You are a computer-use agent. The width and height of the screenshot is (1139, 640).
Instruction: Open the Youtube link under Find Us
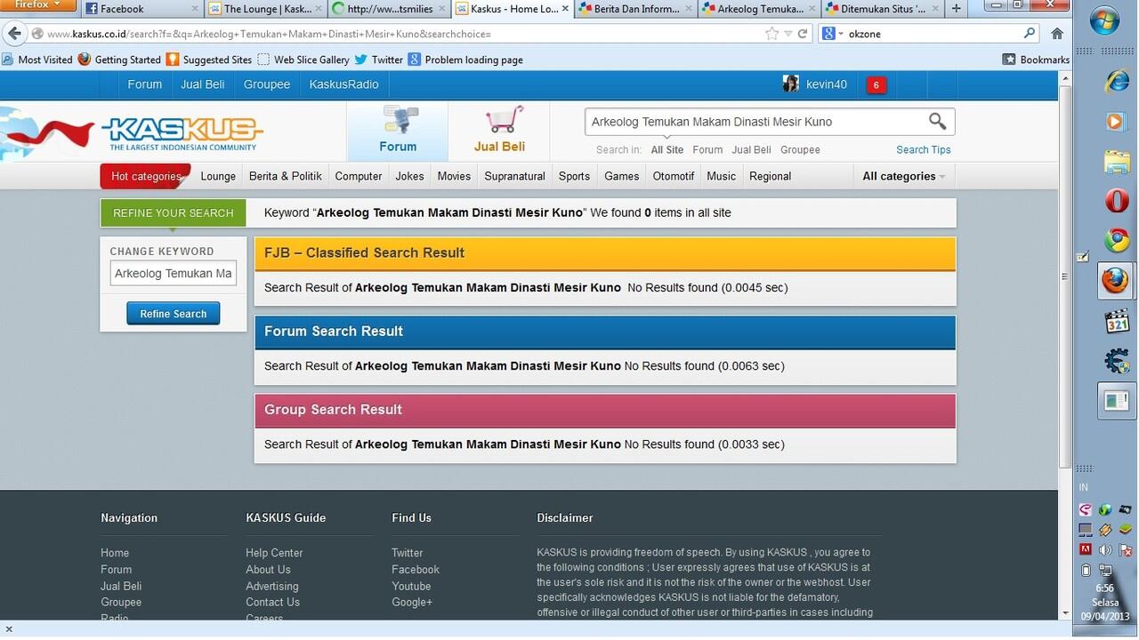point(411,586)
